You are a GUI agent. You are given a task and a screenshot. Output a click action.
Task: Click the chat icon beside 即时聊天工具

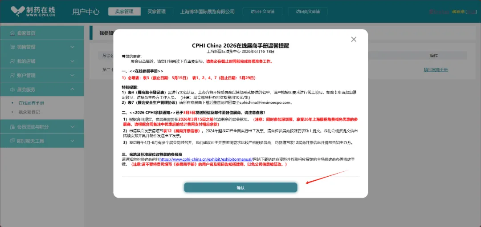(12, 141)
